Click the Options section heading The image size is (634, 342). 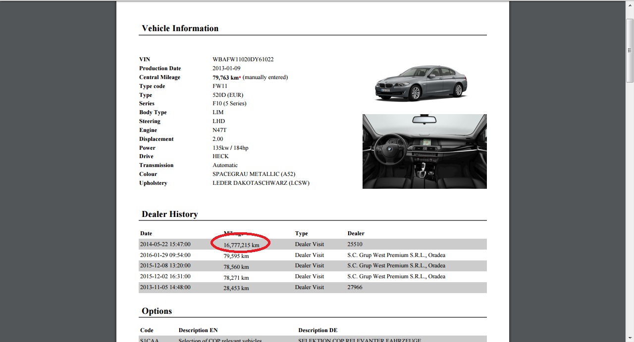point(157,311)
